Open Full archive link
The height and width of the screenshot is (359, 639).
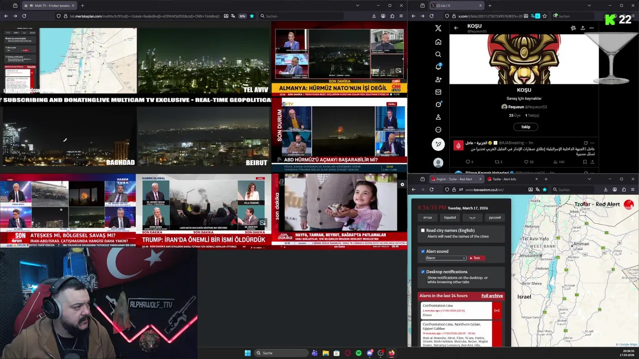[x=492, y=296]
